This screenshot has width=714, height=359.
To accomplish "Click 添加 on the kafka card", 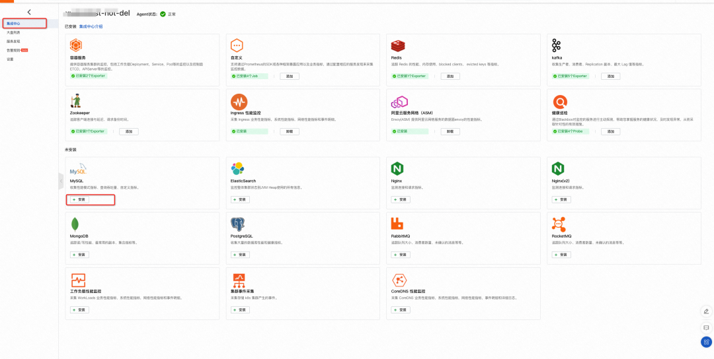I will 611,76.
